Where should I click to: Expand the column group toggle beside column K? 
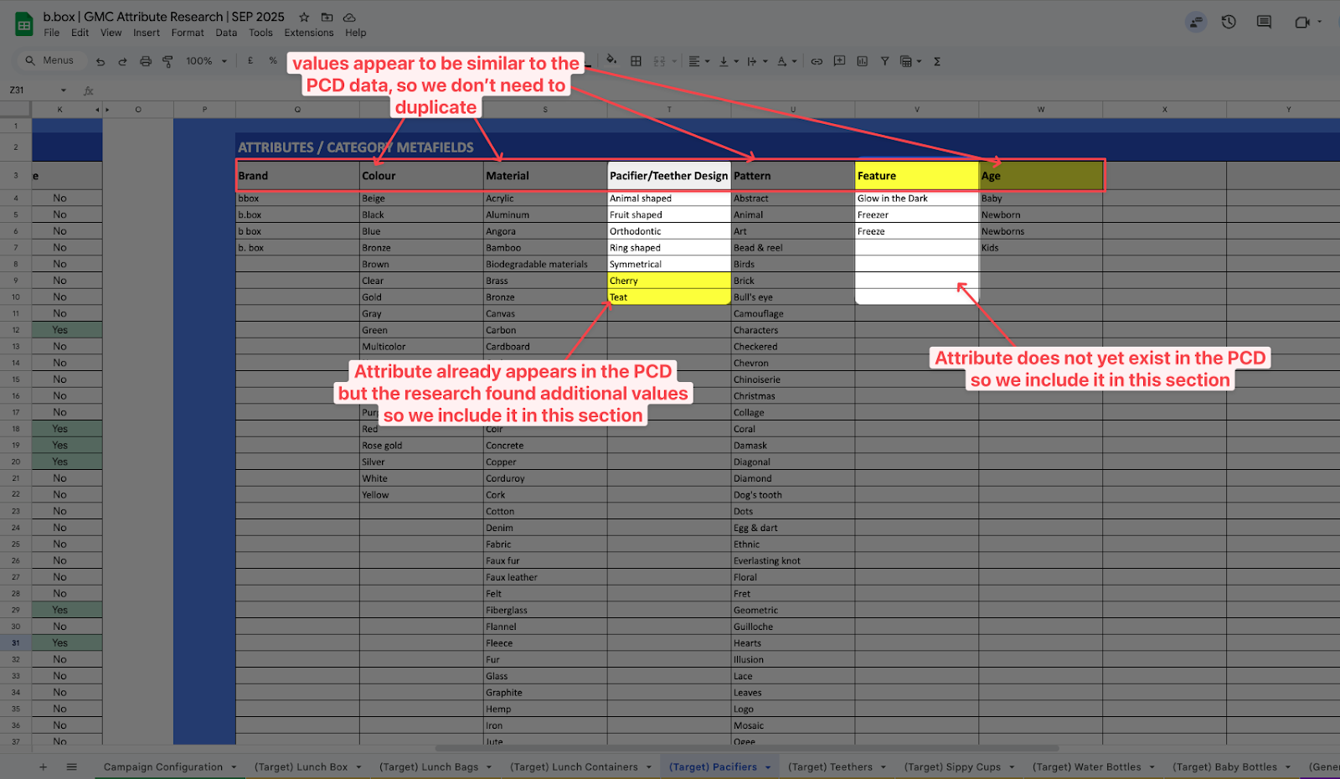pyautogui.click(x=106, y=110)
